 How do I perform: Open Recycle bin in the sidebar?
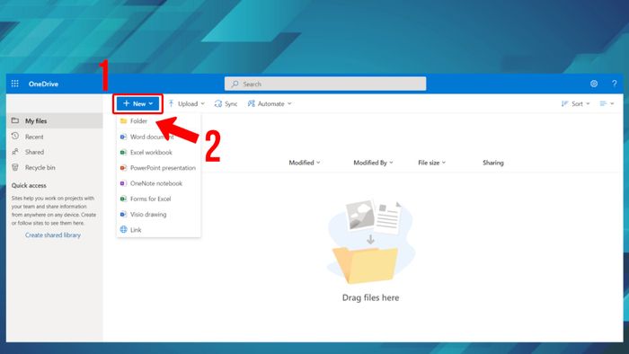click(x=55, y=168)
